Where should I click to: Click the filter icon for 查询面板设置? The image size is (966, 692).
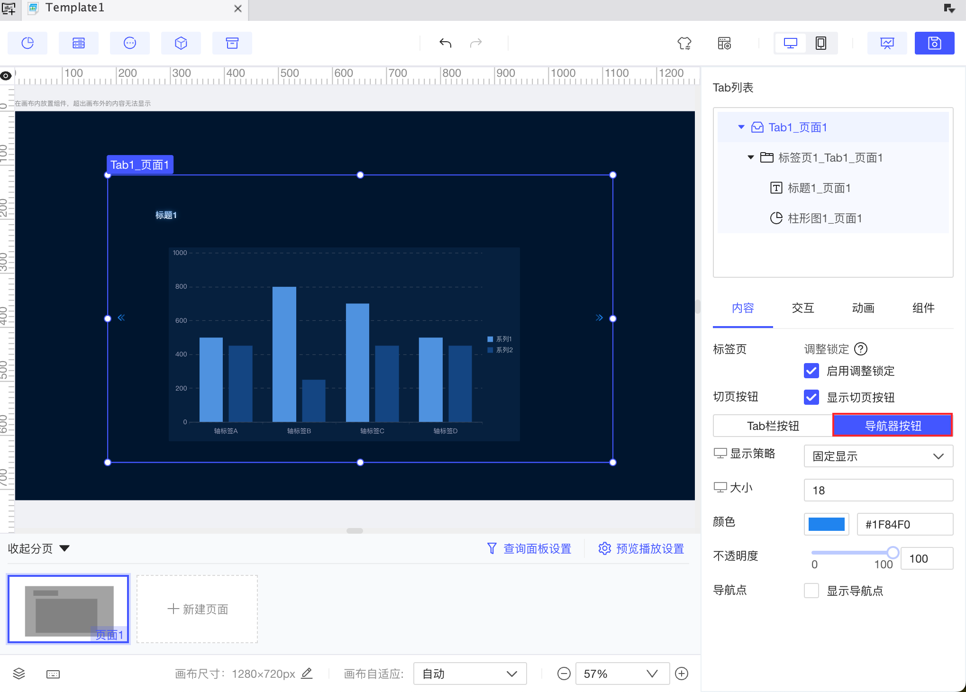click(492, 548)
